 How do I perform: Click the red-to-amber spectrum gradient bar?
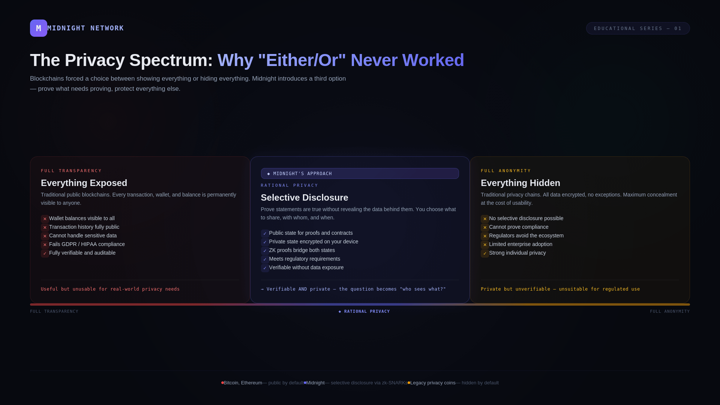coord(359,304)
